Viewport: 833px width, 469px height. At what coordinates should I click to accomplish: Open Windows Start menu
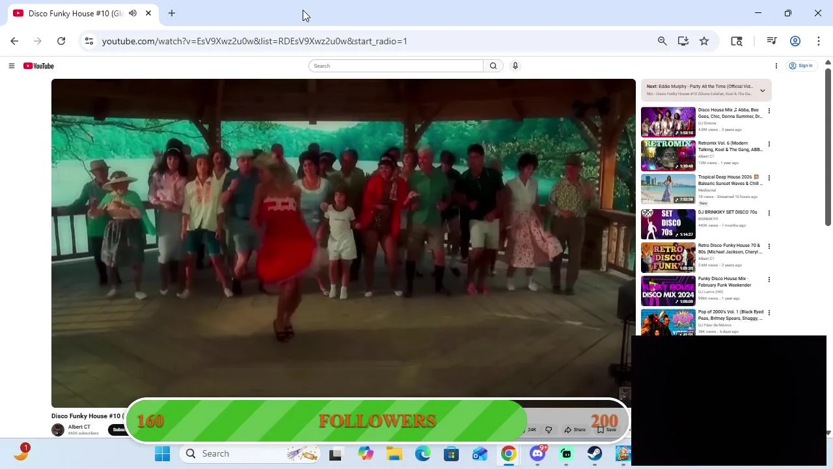(x=162, y=453)
